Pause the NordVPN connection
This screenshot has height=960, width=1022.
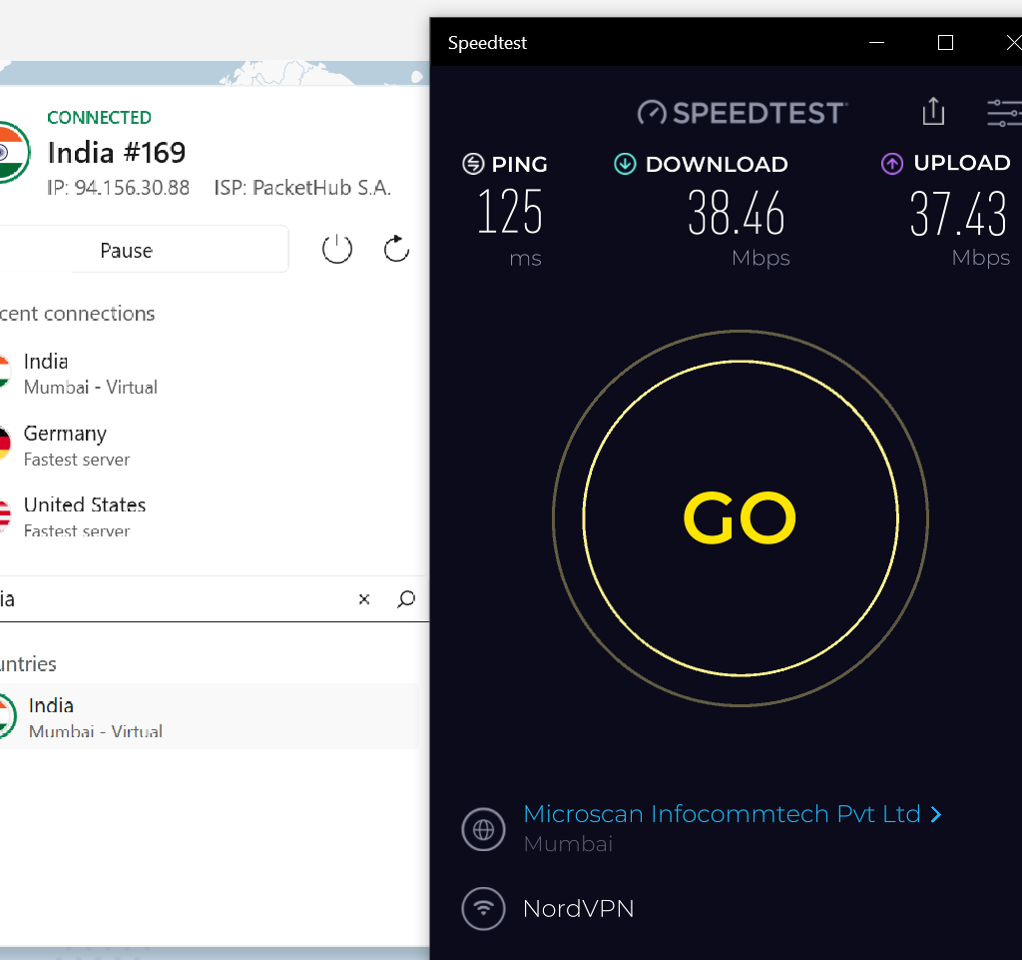[144, 249]
